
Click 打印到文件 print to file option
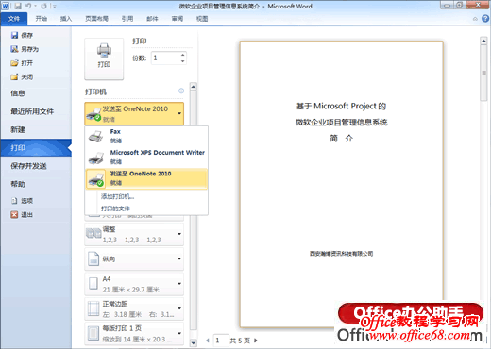click(x=115, y=208)
